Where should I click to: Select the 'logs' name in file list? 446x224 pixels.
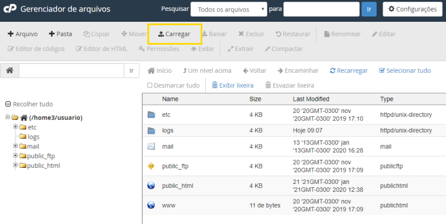click(x=167, y=131)
